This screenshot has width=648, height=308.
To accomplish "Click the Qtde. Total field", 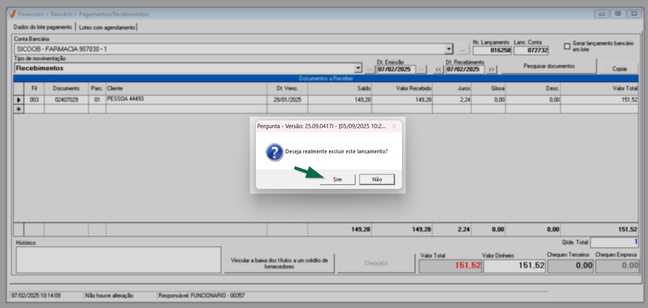I will click(x=614, y=242).
